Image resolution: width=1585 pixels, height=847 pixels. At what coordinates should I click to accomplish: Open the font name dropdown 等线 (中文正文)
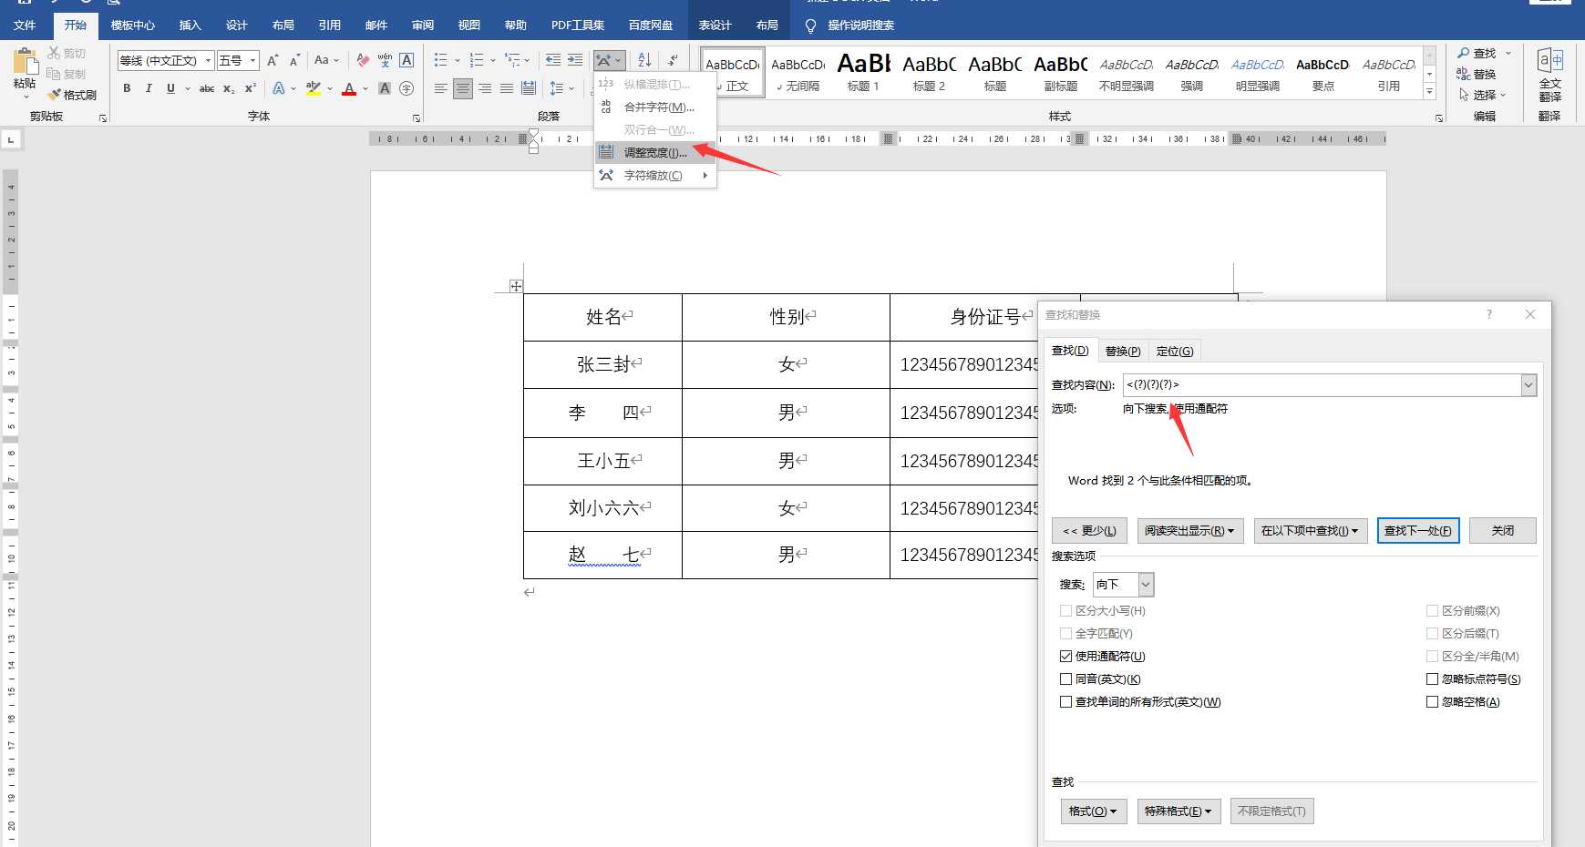pyautogui.click(x=209, y=60)
